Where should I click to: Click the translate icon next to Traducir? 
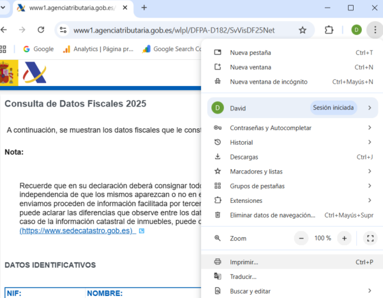click(x=218, y=276)
